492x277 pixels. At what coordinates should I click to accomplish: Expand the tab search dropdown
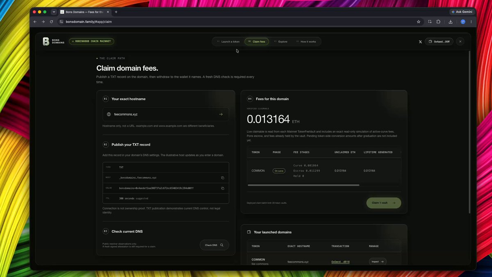pos(53,12)
